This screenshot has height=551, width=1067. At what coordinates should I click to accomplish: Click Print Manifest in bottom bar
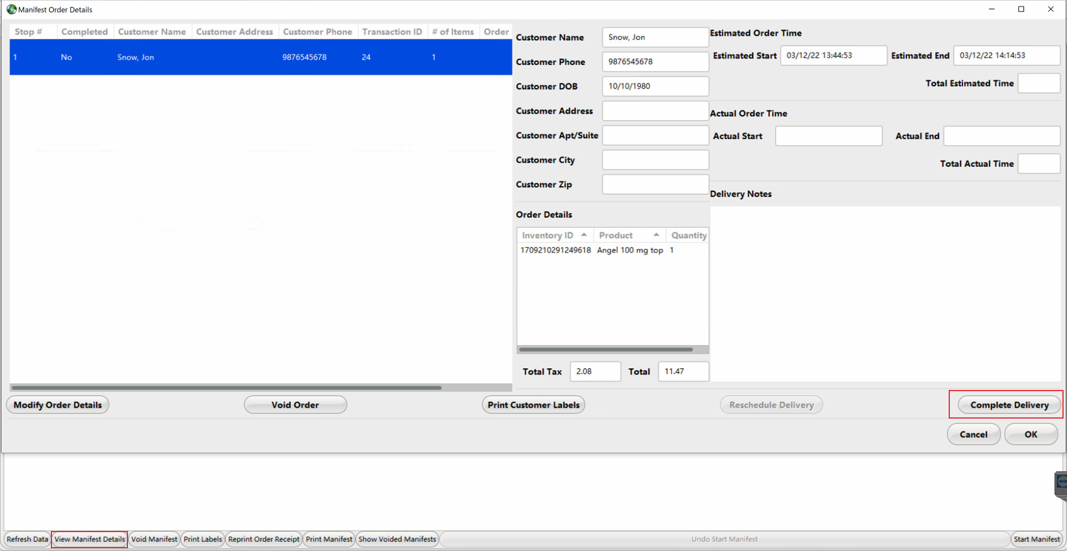[x=329, y=539]
